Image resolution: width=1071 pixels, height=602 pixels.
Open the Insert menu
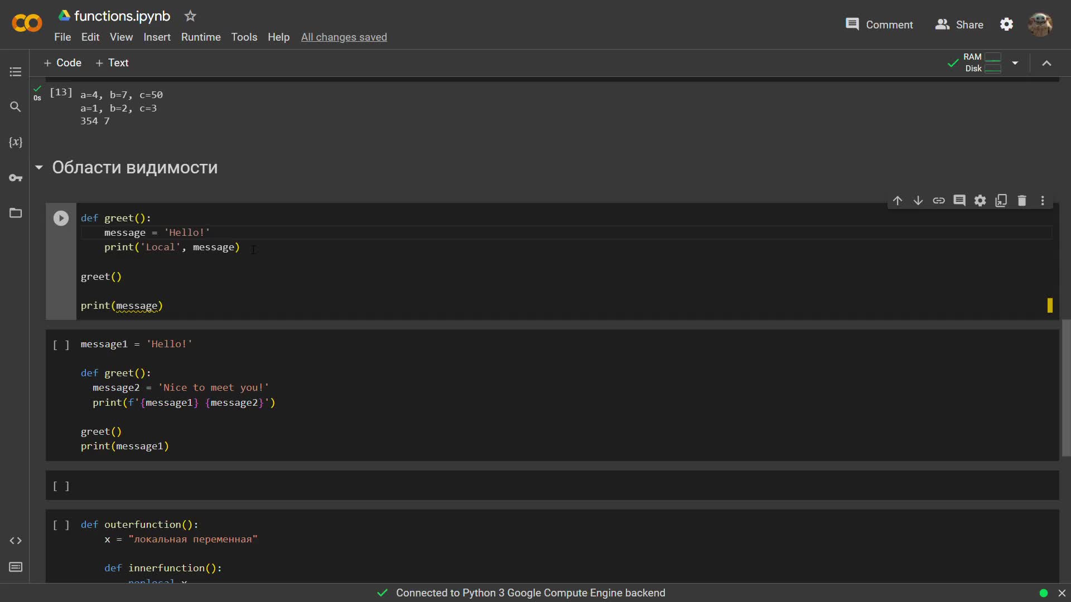[x=157, y=37]
